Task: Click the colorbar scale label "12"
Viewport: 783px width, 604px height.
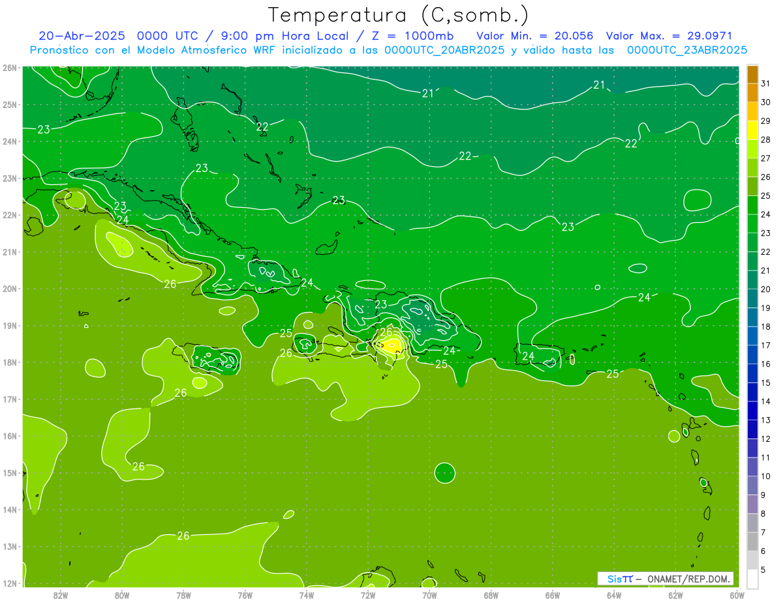Action: pos(766,439)
